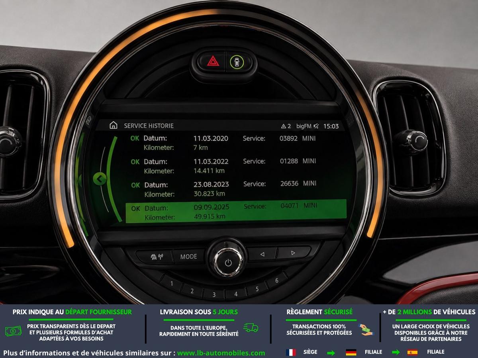Click the 7 km mileage value
This screenshot has width=478, height=358.
click(x=201, y=148)
